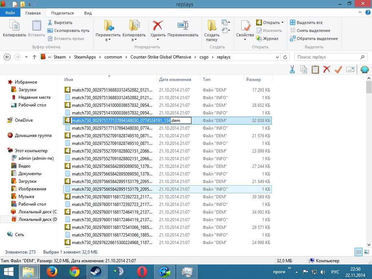Open the new item dropdown icon
Image resolution: width=372 pixels, height=279 pixels.
pos(226,23)
